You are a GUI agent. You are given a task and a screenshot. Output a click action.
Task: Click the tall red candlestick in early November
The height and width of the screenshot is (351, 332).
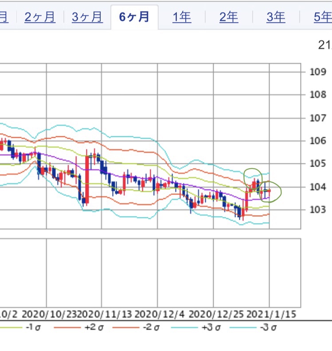(x=87, y=178)
